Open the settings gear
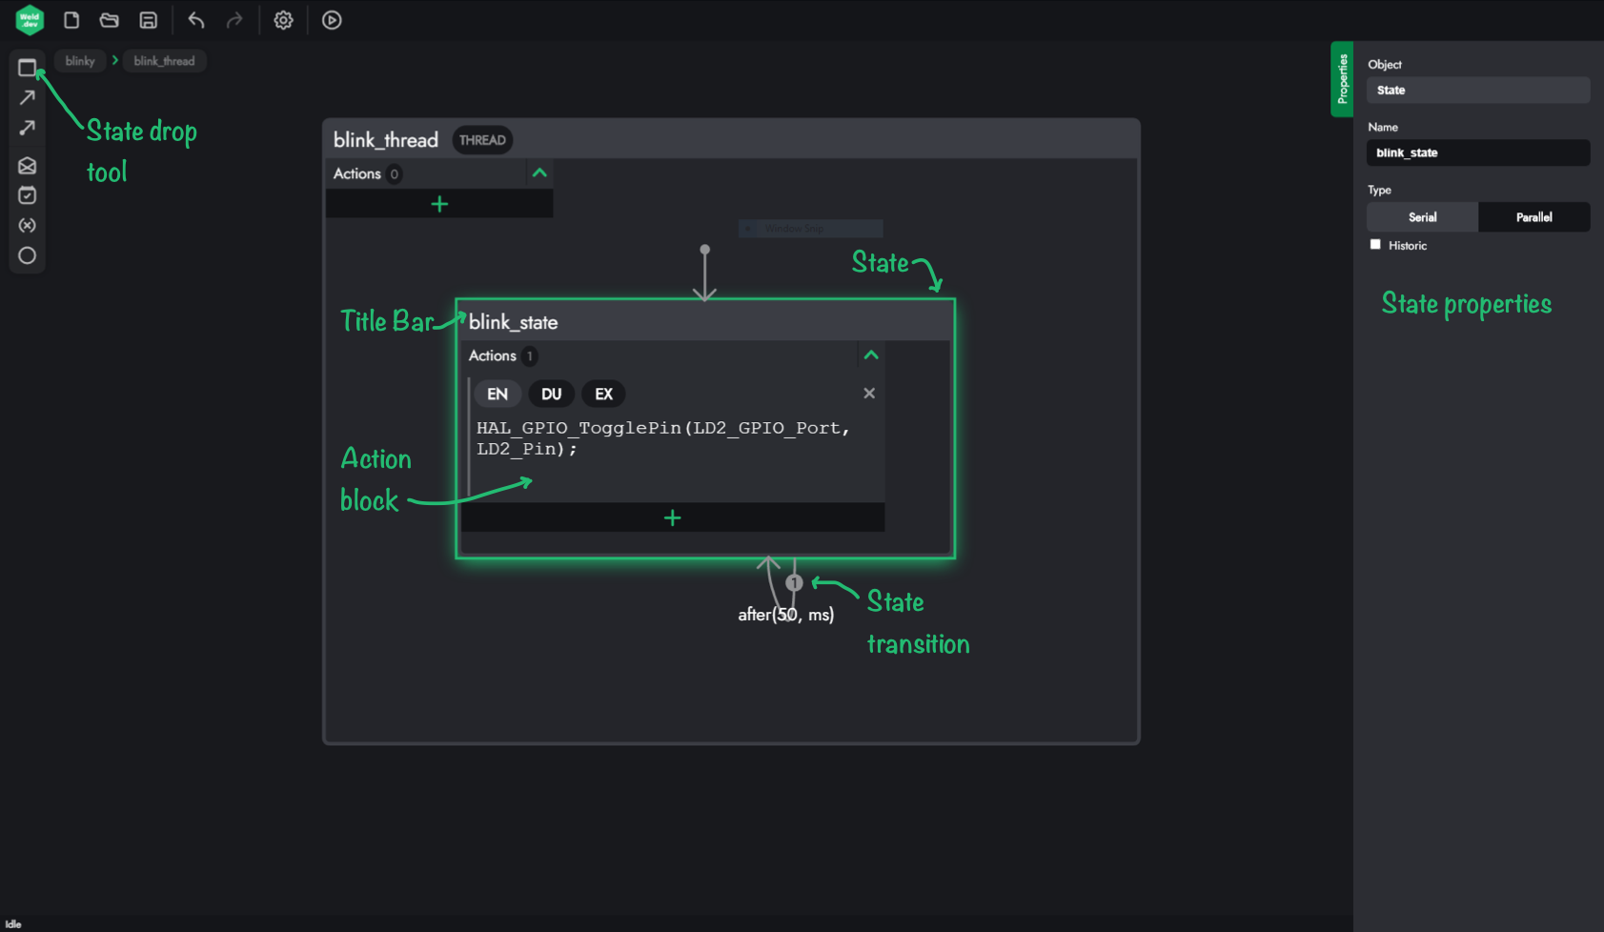 (283, 20)
